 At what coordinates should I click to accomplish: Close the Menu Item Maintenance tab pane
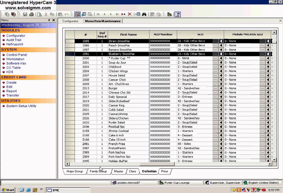[x=280, y=21]
